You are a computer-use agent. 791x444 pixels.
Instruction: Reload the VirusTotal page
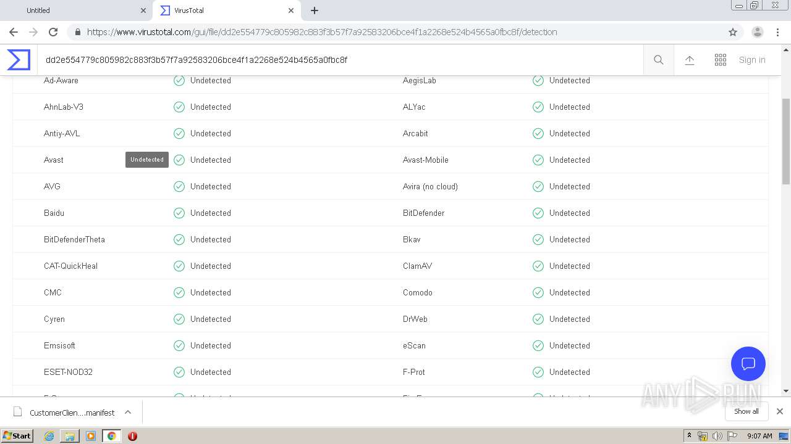point(53,32)
